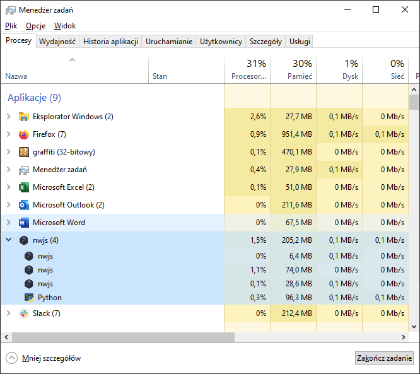Expand the Slack process group
The image size is (420, 374).
(8, 313)
